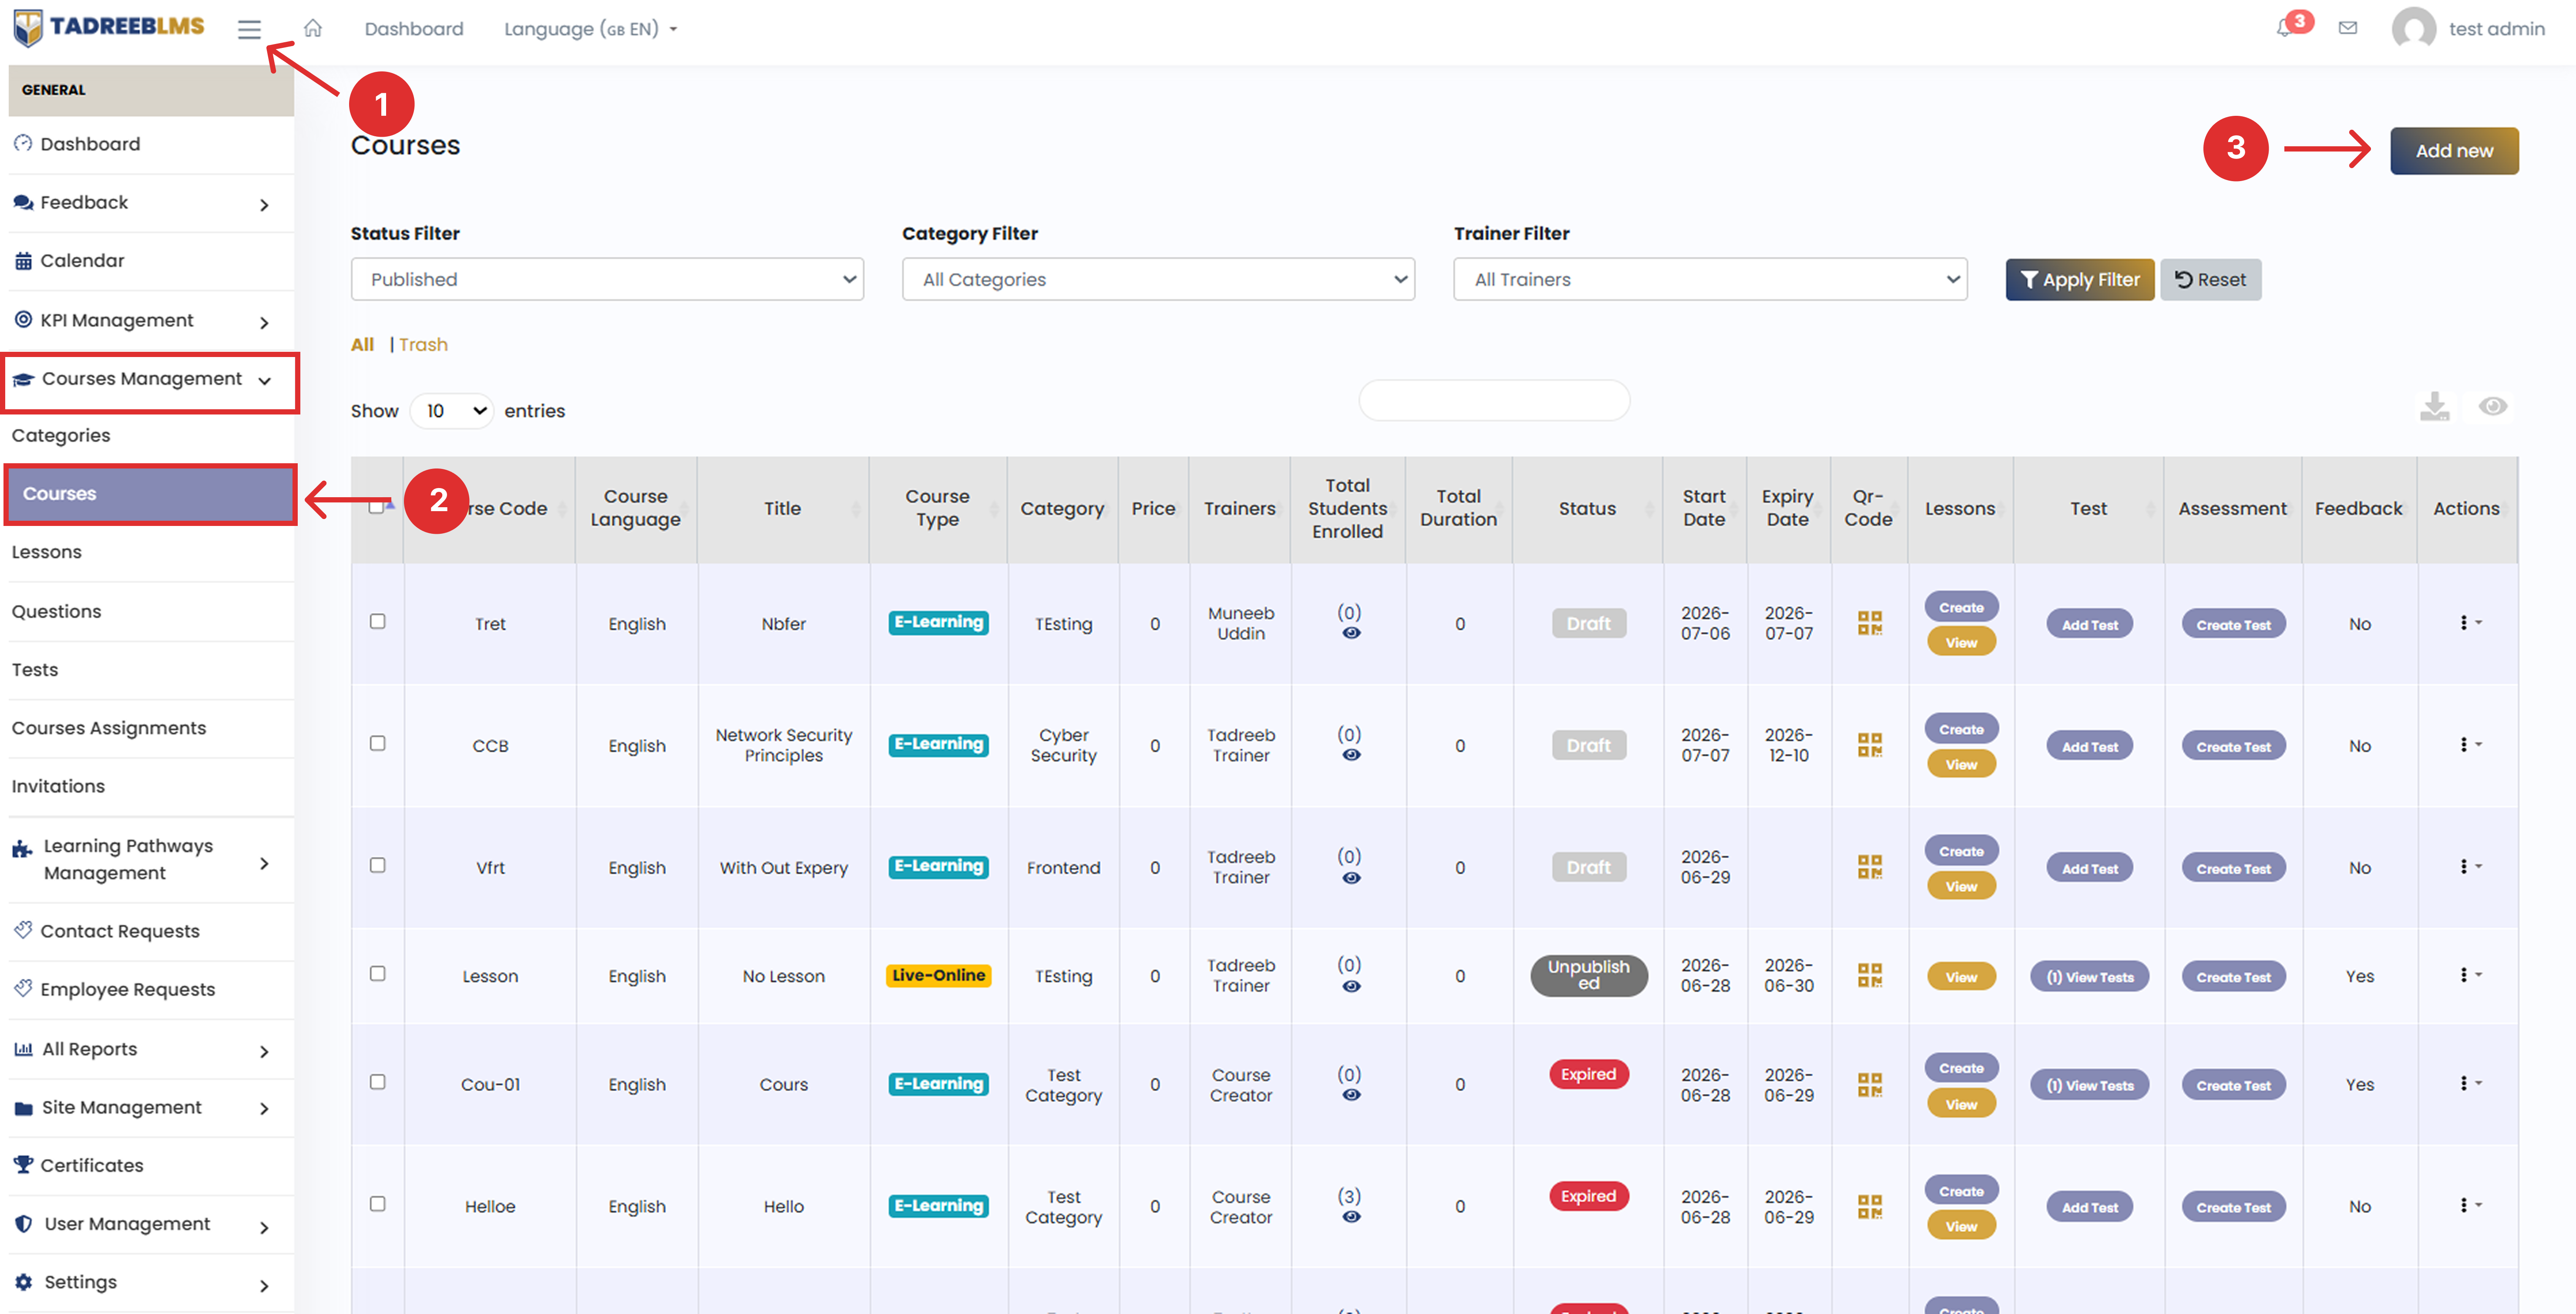Viewport: 2576px width, 1314px height.
Task: Change the Show entries count dropdown
Action: [452, 411]
